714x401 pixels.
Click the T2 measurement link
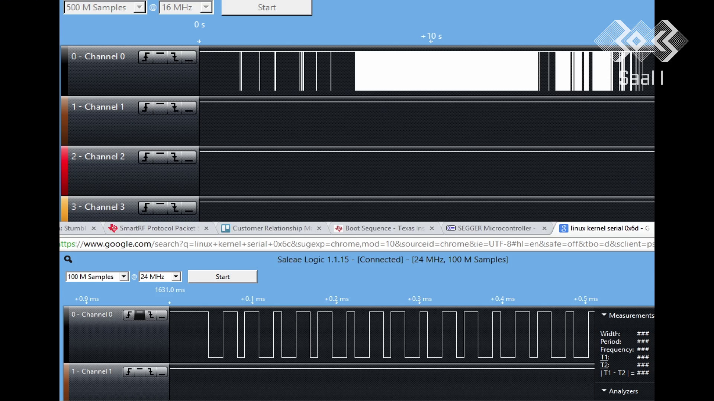point(604,365)
